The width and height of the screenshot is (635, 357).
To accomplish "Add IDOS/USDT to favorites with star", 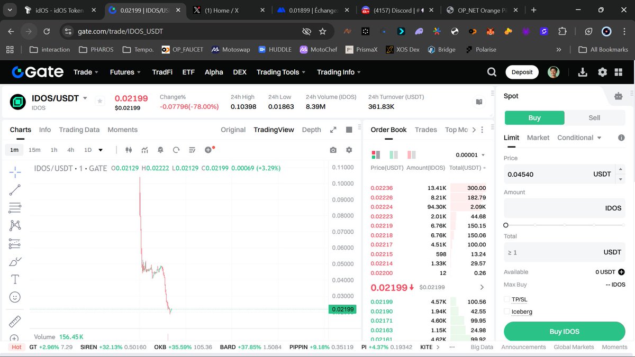I will [x=99, y=101].
